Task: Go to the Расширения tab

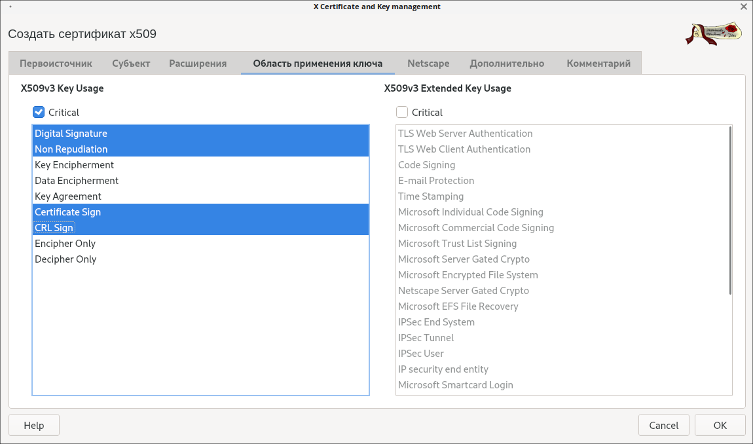Action: click(x=198, y=64)
